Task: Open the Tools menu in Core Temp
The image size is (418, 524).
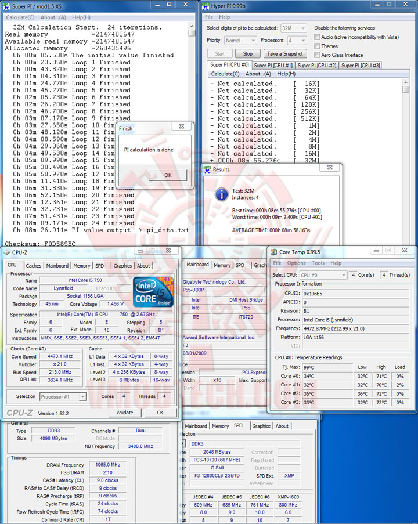Action: (318, 263)
